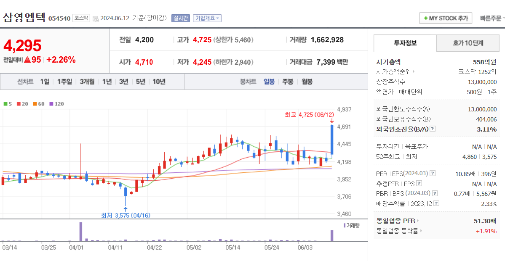Image resolution: width=505 pixels, height=261 pixels.
Task: Click the 코스닥 1252위 ranking text
Action: click(x=477, y=72)
